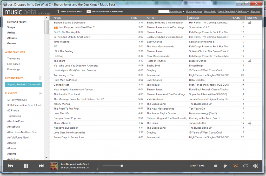Viewport: 266px width, 176px height.
Task: Click the Send Feedback link
Action: (x=227, y=11)
